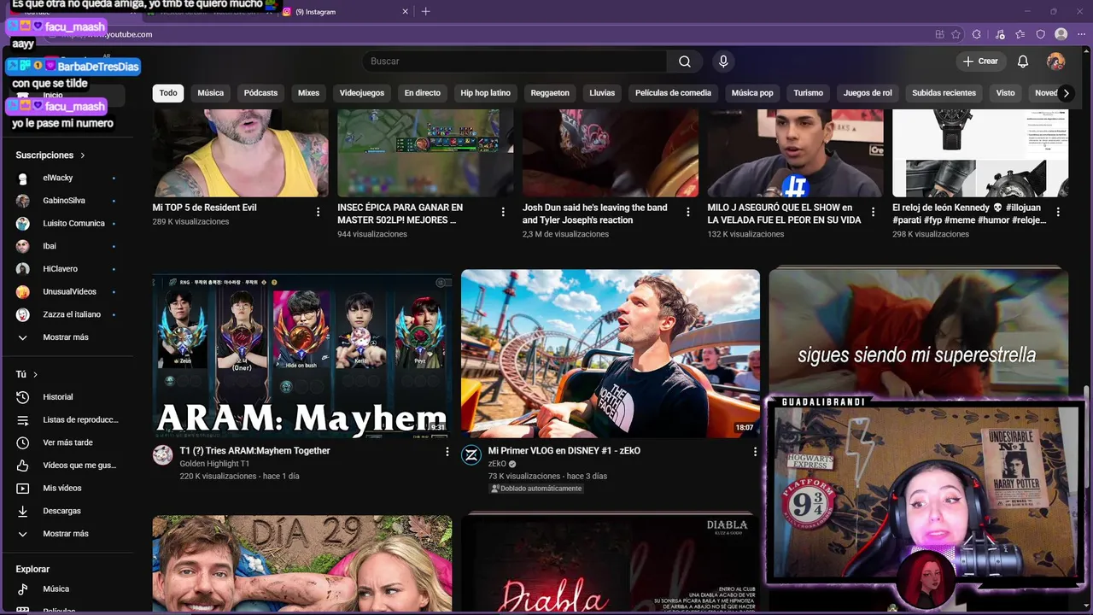The image size is (1093, 615).
Task: Open the Edge favorites list icon
Action: point(1020,34)
